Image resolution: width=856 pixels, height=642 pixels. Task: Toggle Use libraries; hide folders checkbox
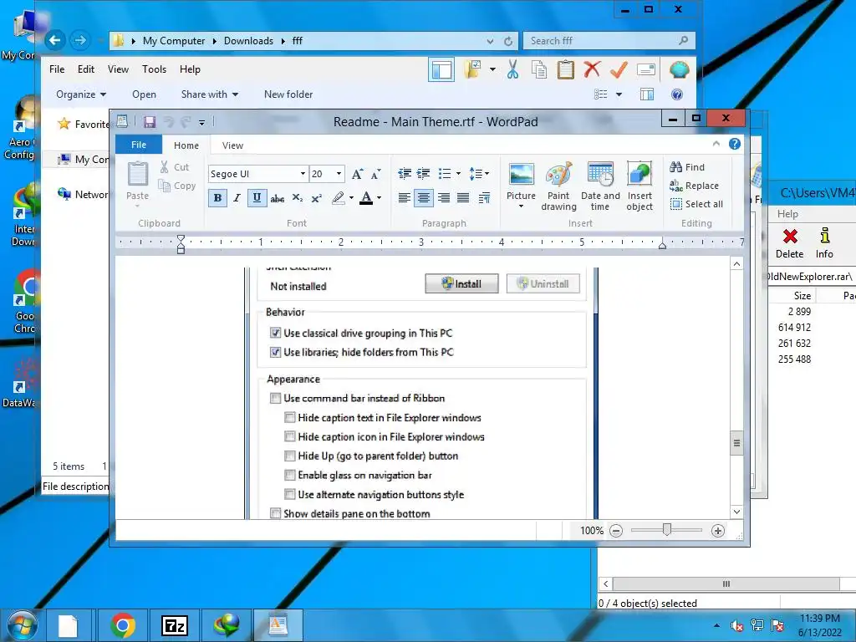click(x=276, y=352)
